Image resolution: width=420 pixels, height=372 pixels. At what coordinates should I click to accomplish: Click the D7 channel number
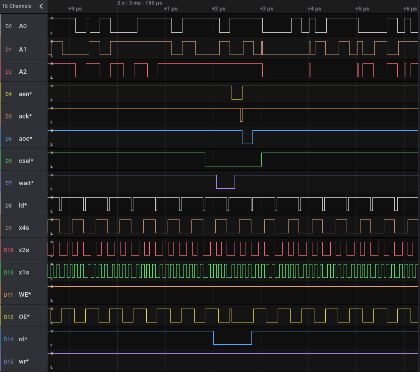click(x=8, y=183)
